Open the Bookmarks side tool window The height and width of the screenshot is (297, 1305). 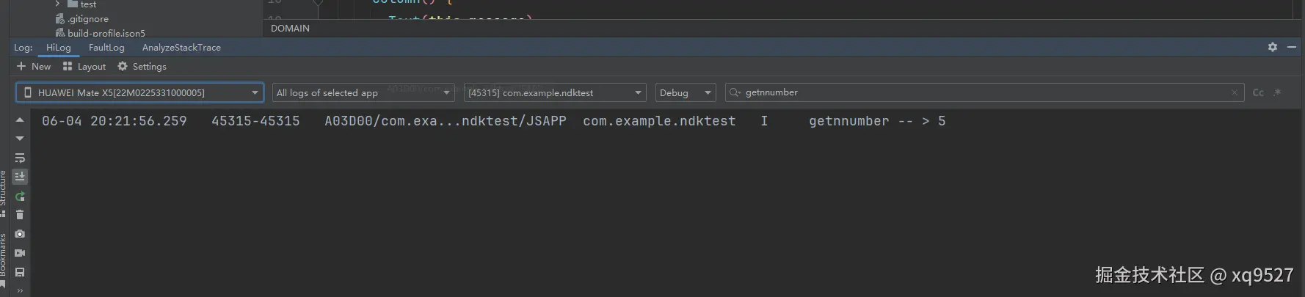coord(4,260)
